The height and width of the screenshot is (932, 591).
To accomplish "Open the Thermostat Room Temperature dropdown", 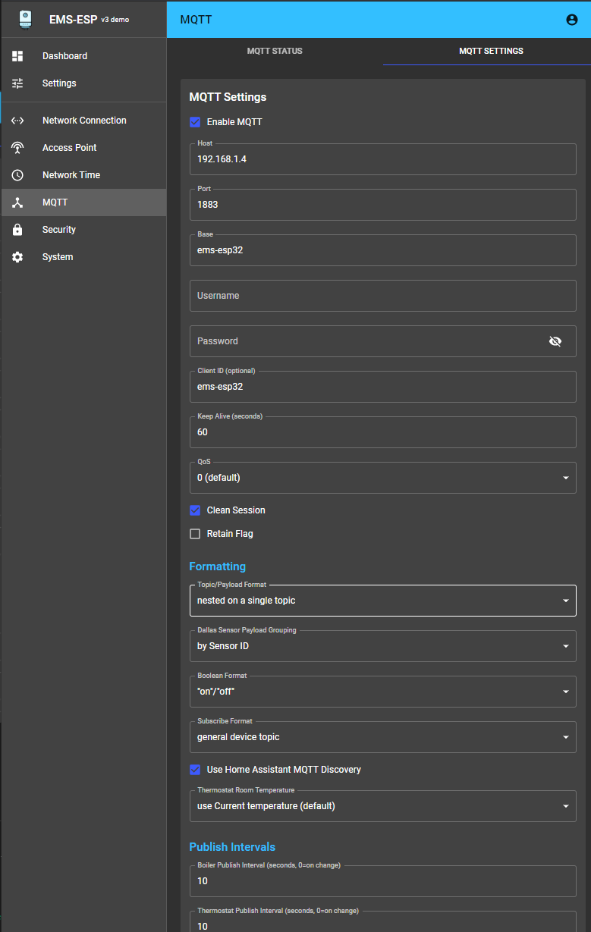I will tap(382, 806).
